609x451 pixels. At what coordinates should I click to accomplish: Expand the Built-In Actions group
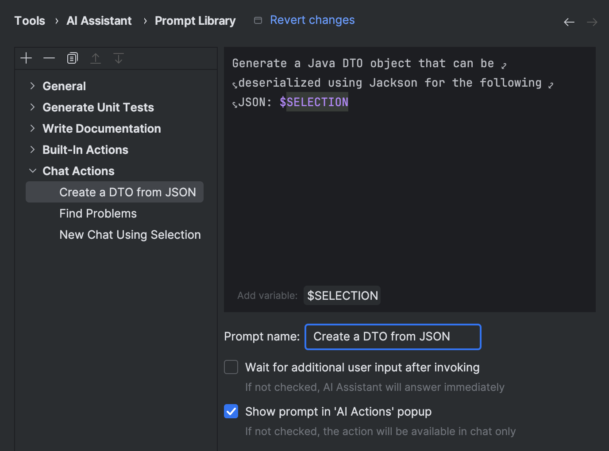point(32,149)
